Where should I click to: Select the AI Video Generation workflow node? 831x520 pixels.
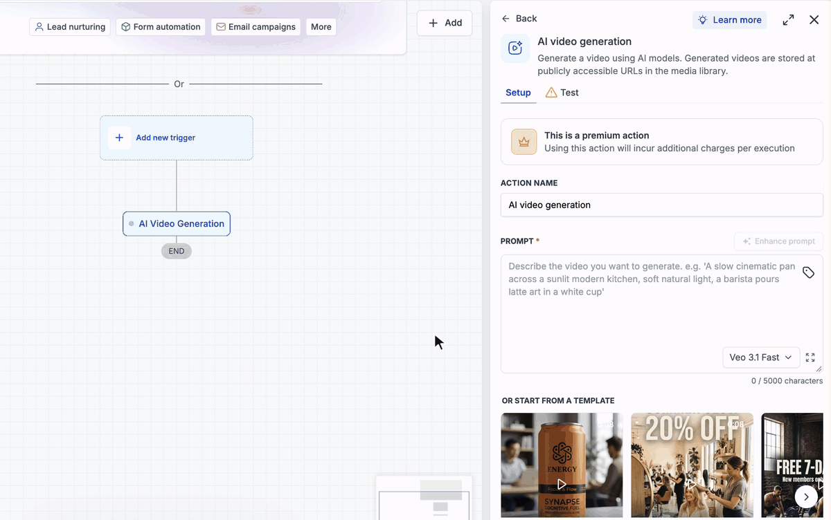[x=177, y=223]
